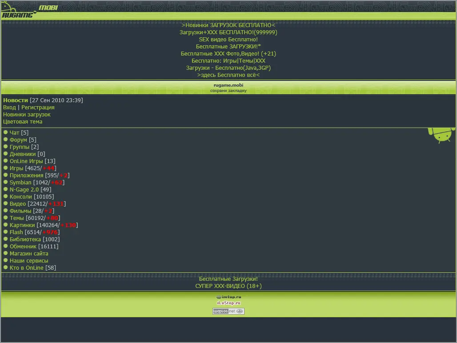Screen dimensions: 457x343
Task: View Кто в OnLine list
Action: tap(27, 268)
